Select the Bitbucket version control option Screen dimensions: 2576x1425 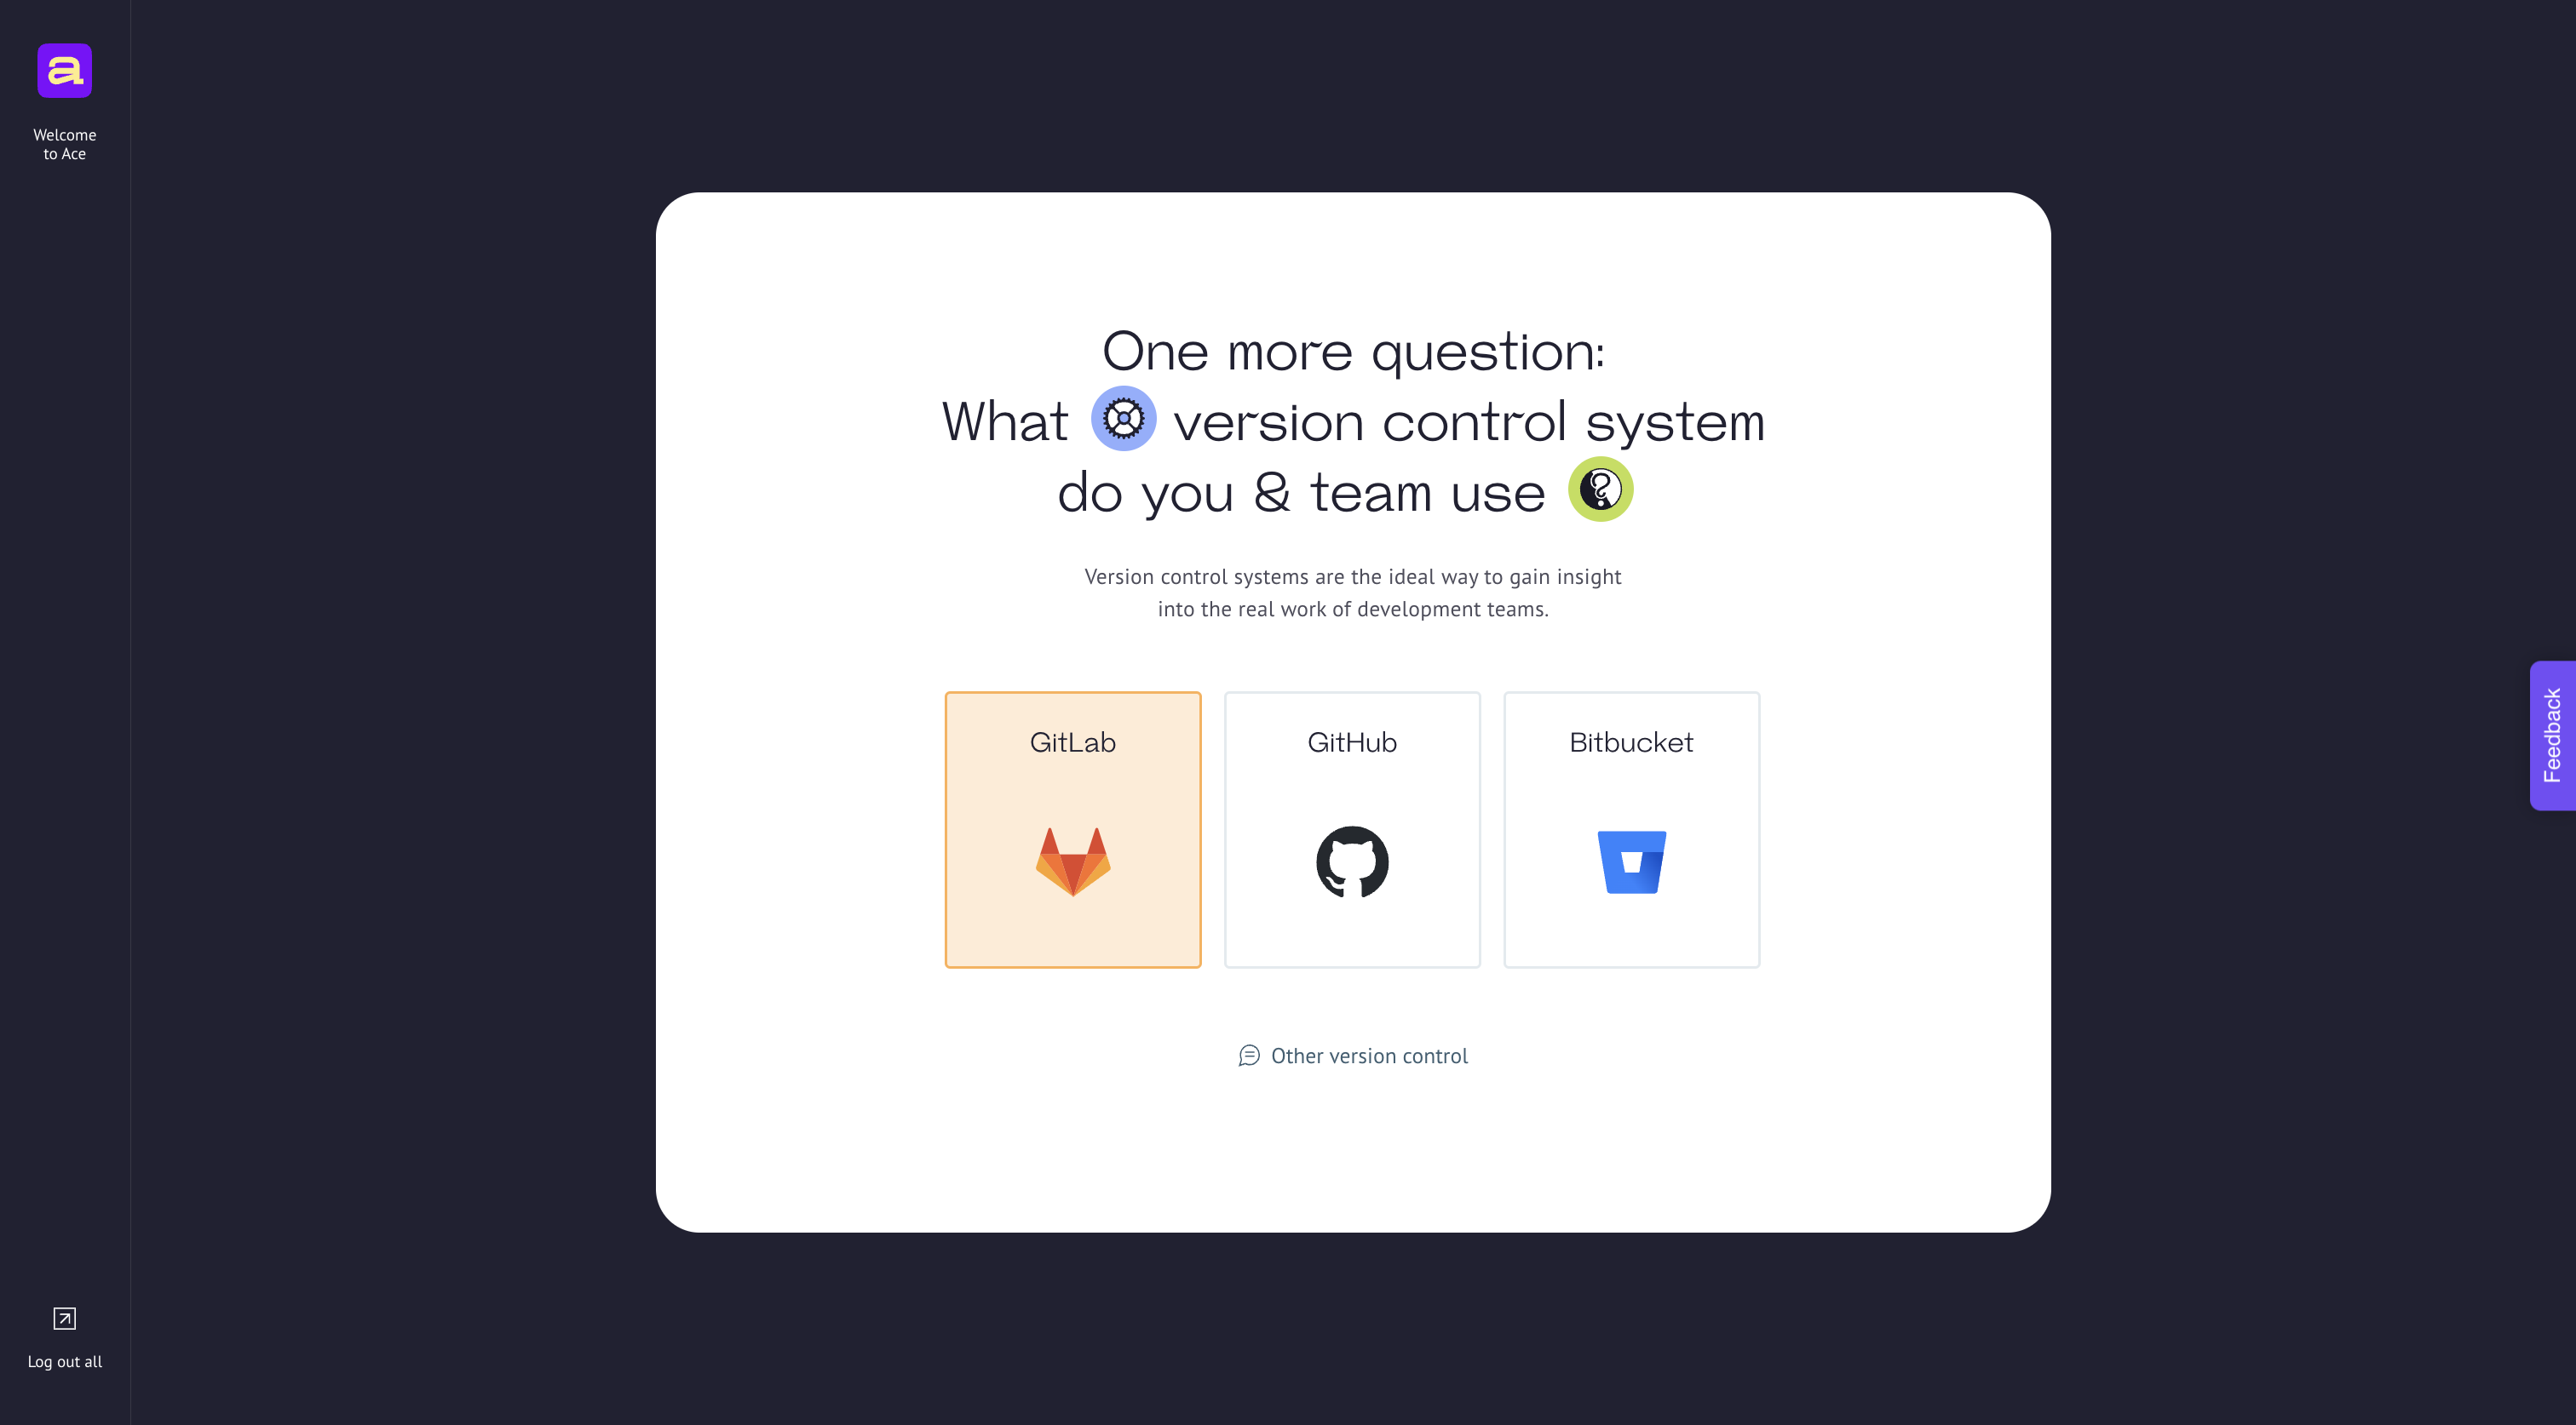[1631, 828]
